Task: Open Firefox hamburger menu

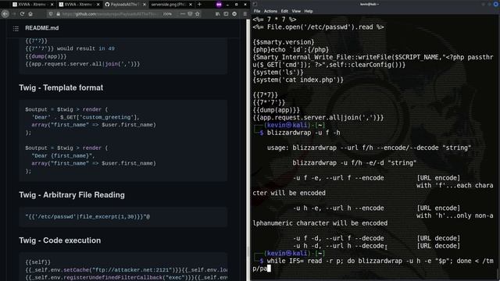Action: coord(245,14)
